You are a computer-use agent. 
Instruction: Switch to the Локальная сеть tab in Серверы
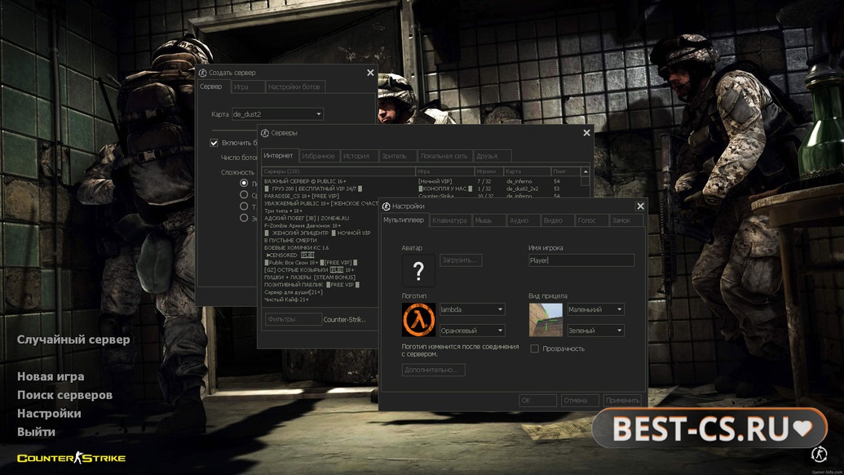point(444,156)
